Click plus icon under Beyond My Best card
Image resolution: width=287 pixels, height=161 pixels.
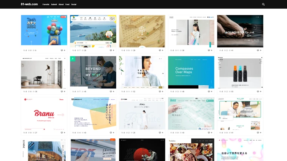(x=114, y=91)
